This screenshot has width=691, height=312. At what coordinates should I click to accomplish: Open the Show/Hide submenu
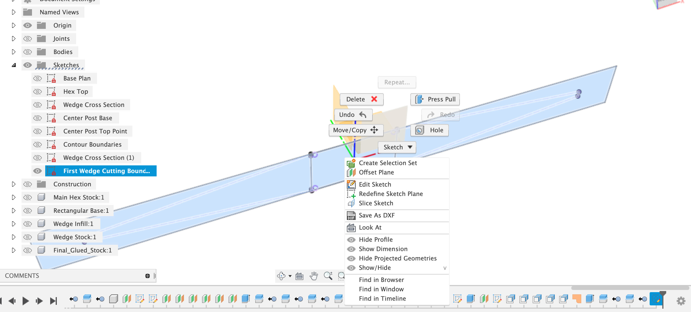[397, 268]
